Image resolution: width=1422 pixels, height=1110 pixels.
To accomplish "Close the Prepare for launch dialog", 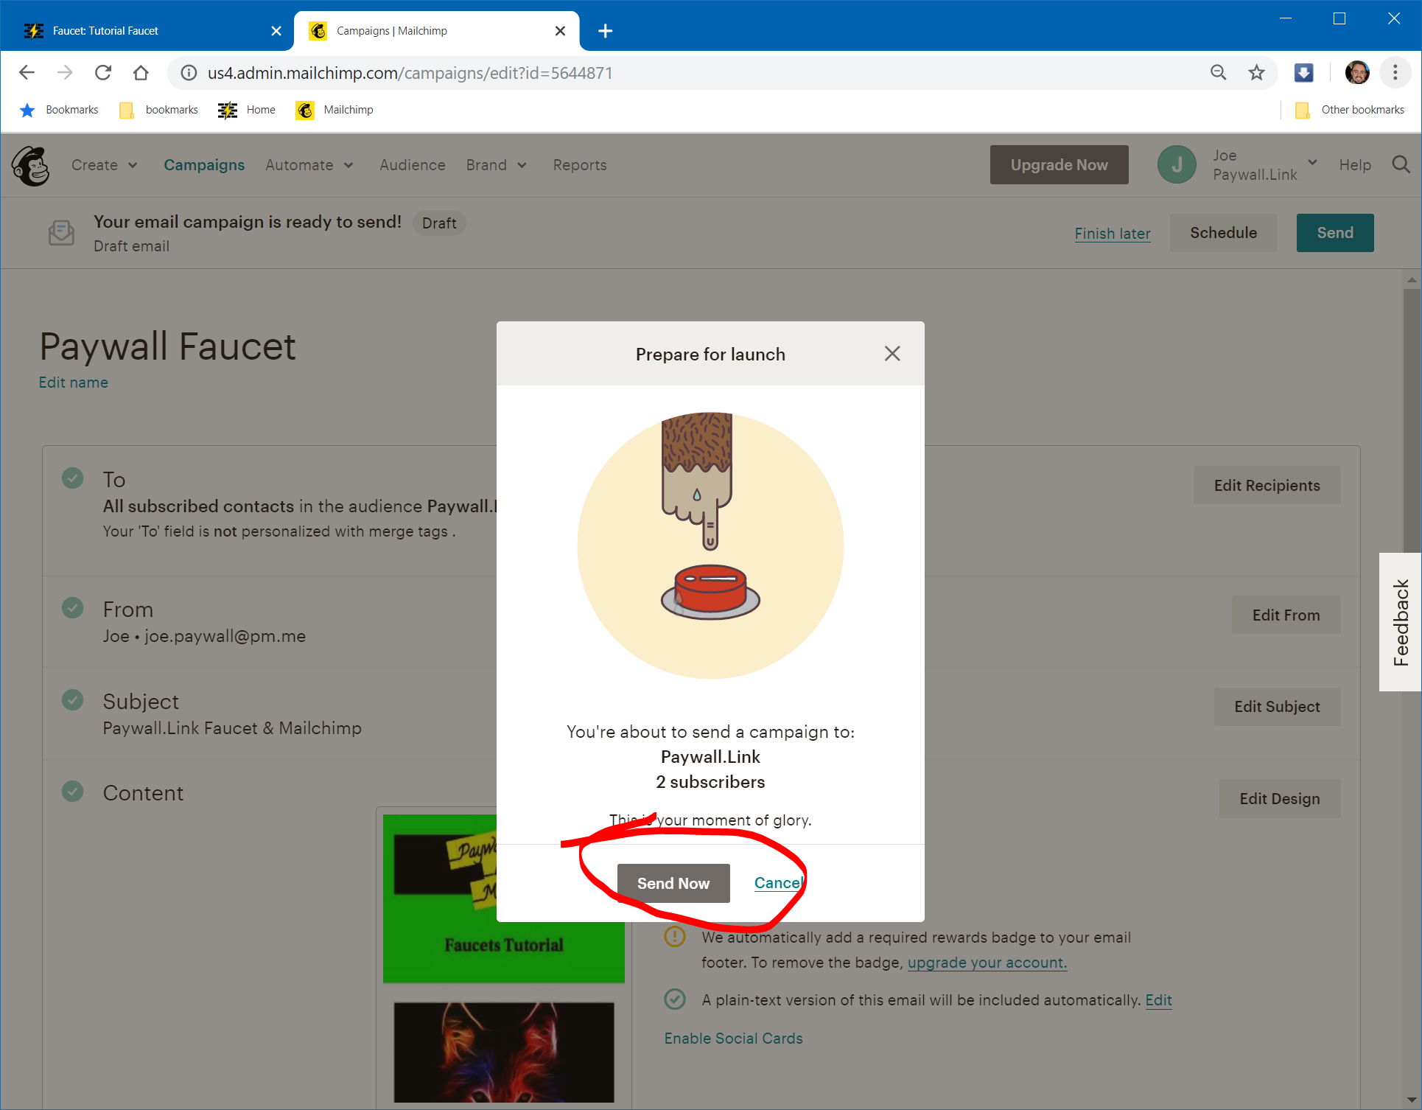I will tap(892, 354).
